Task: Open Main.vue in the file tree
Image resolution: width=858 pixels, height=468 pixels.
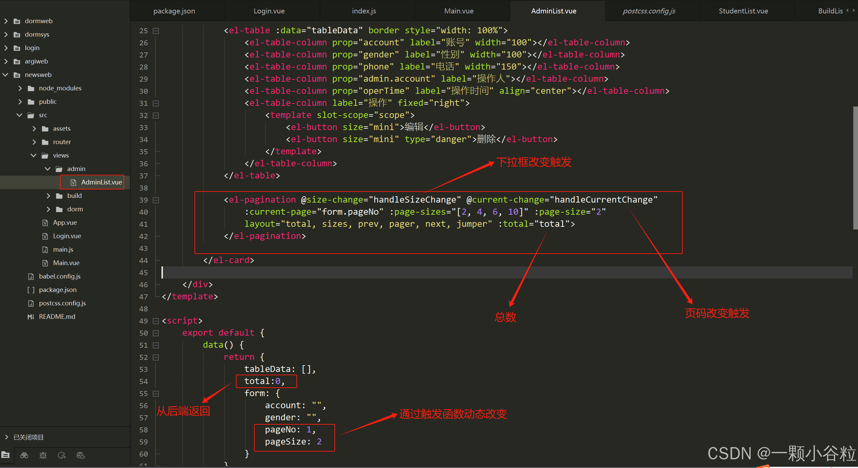Action: tap(66, 263)
